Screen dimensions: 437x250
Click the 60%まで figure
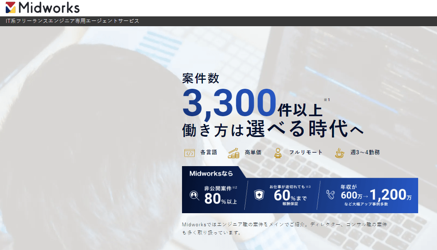(290, 196)
